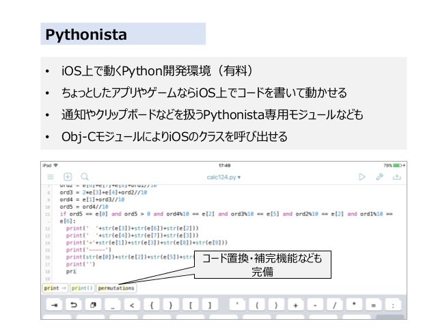Screen dimensions: 436x328
Task: Tap the closing square bracket key
Action: point(210,305)
